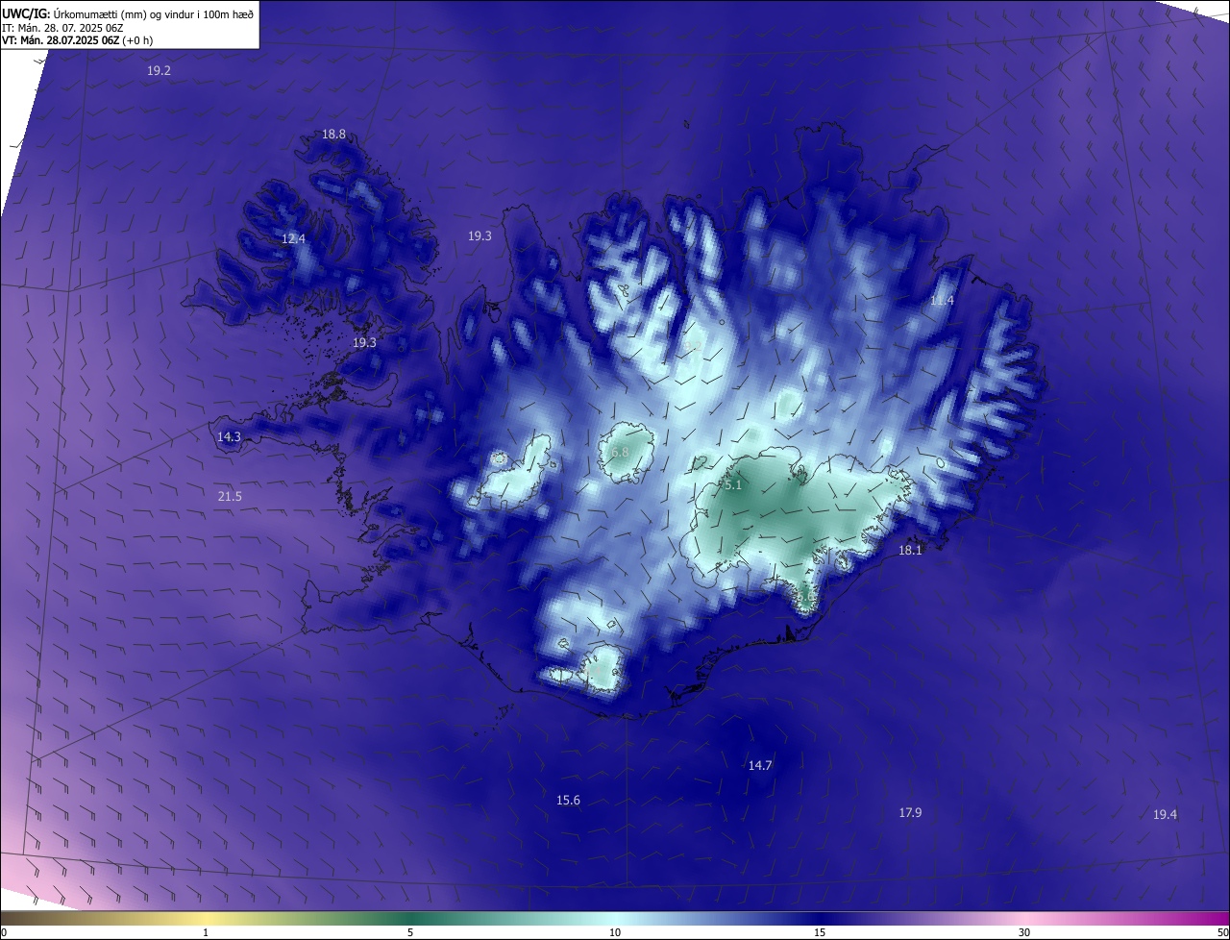
Task: Click the legend tick label '50'
Action: click(1222, 932)
